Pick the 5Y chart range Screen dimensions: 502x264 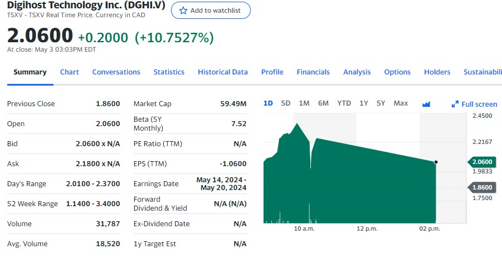click(381, 103)
